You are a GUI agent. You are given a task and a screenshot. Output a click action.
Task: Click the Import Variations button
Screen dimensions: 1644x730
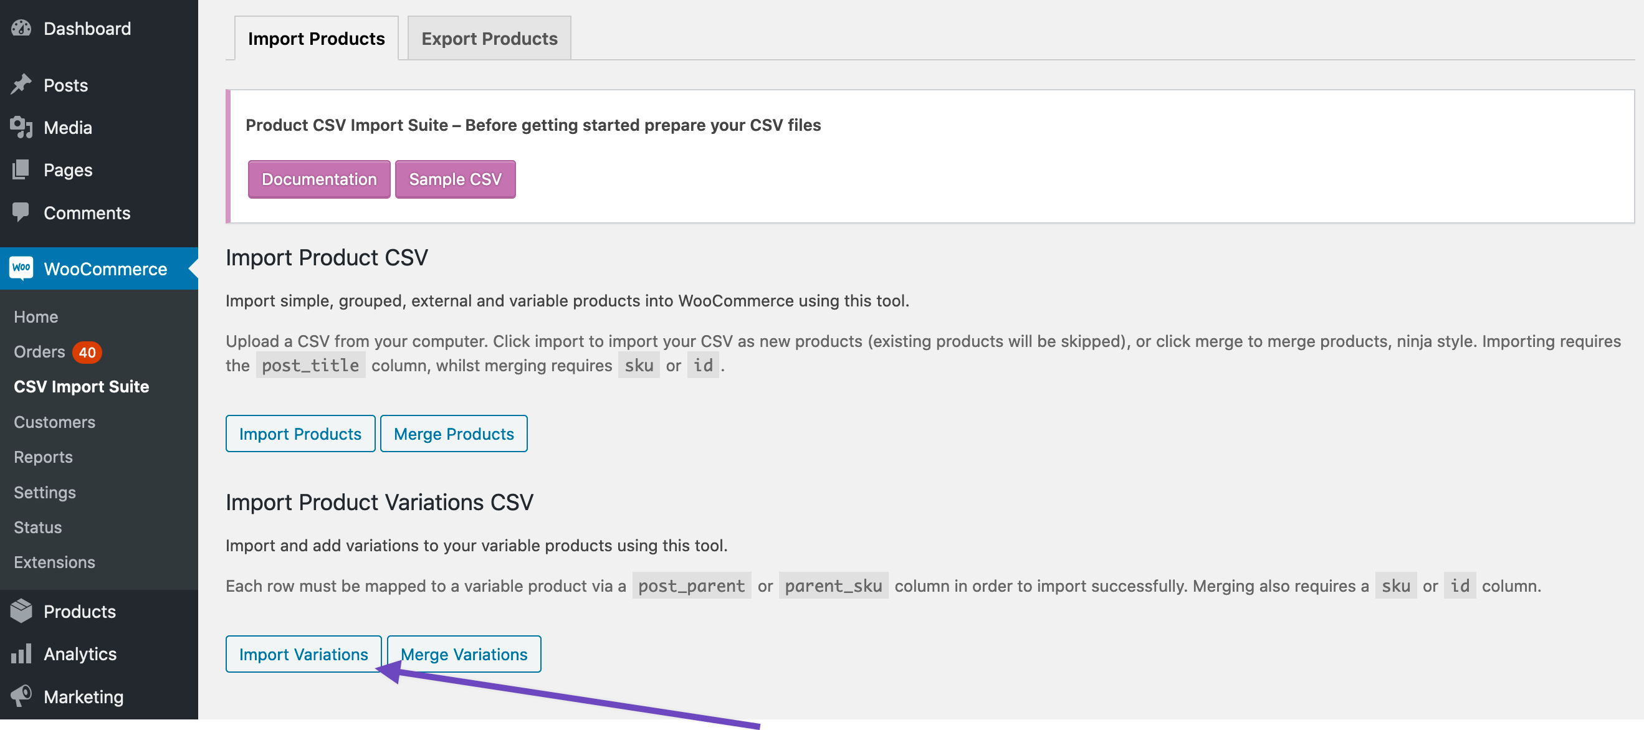303,653
